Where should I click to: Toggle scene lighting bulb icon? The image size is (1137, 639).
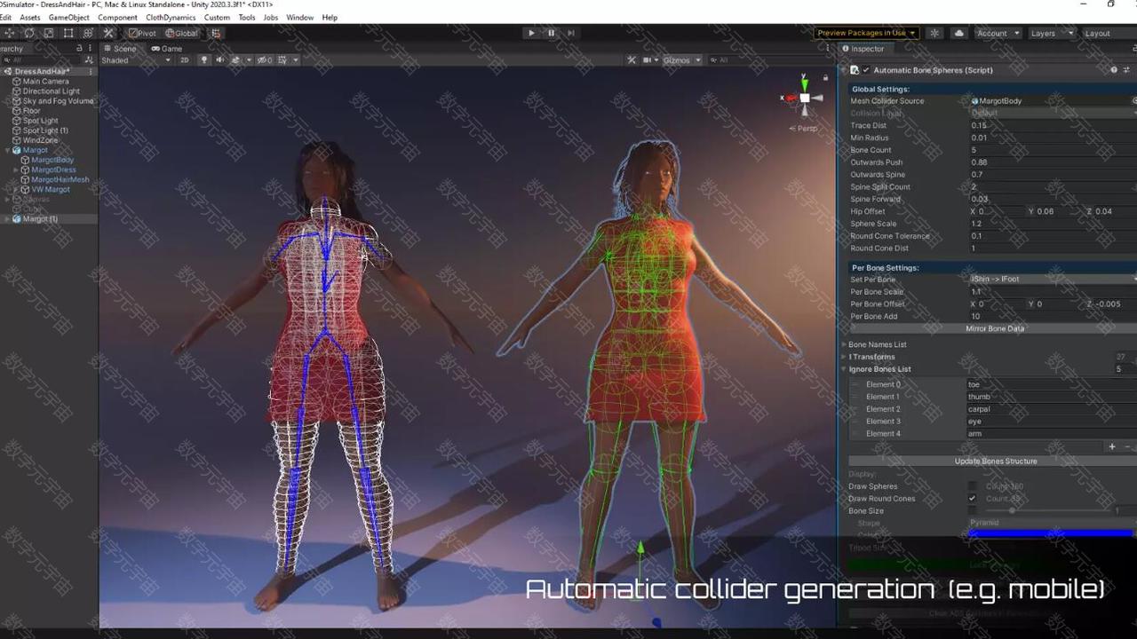[203, 60]
